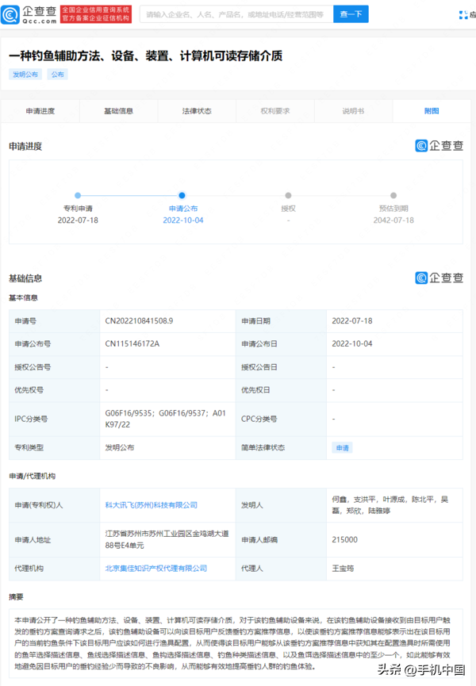Select the 申请进度 tab
Image resolution: width=476 pixels, height=686 pixels.
(40, 111)
